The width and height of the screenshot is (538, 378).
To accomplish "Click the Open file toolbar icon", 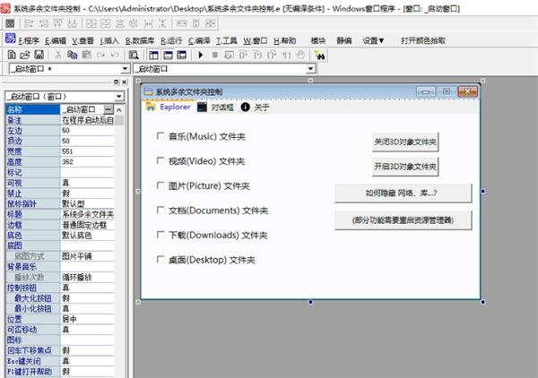I will (24, 55).
